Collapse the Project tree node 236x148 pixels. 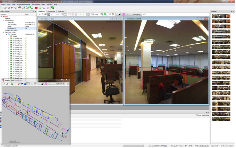coord(1,17)
